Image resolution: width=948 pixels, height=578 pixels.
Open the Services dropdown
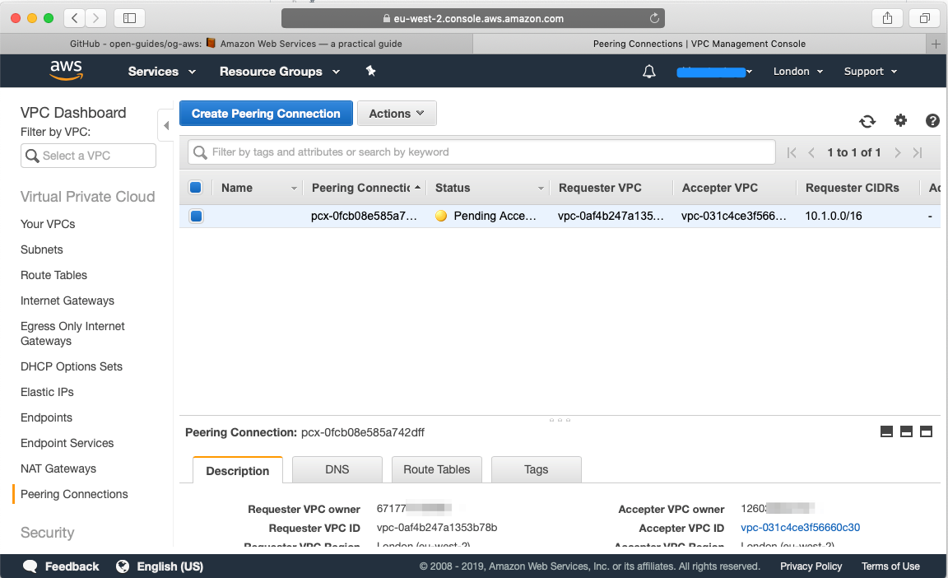click(x=161, y=72)
